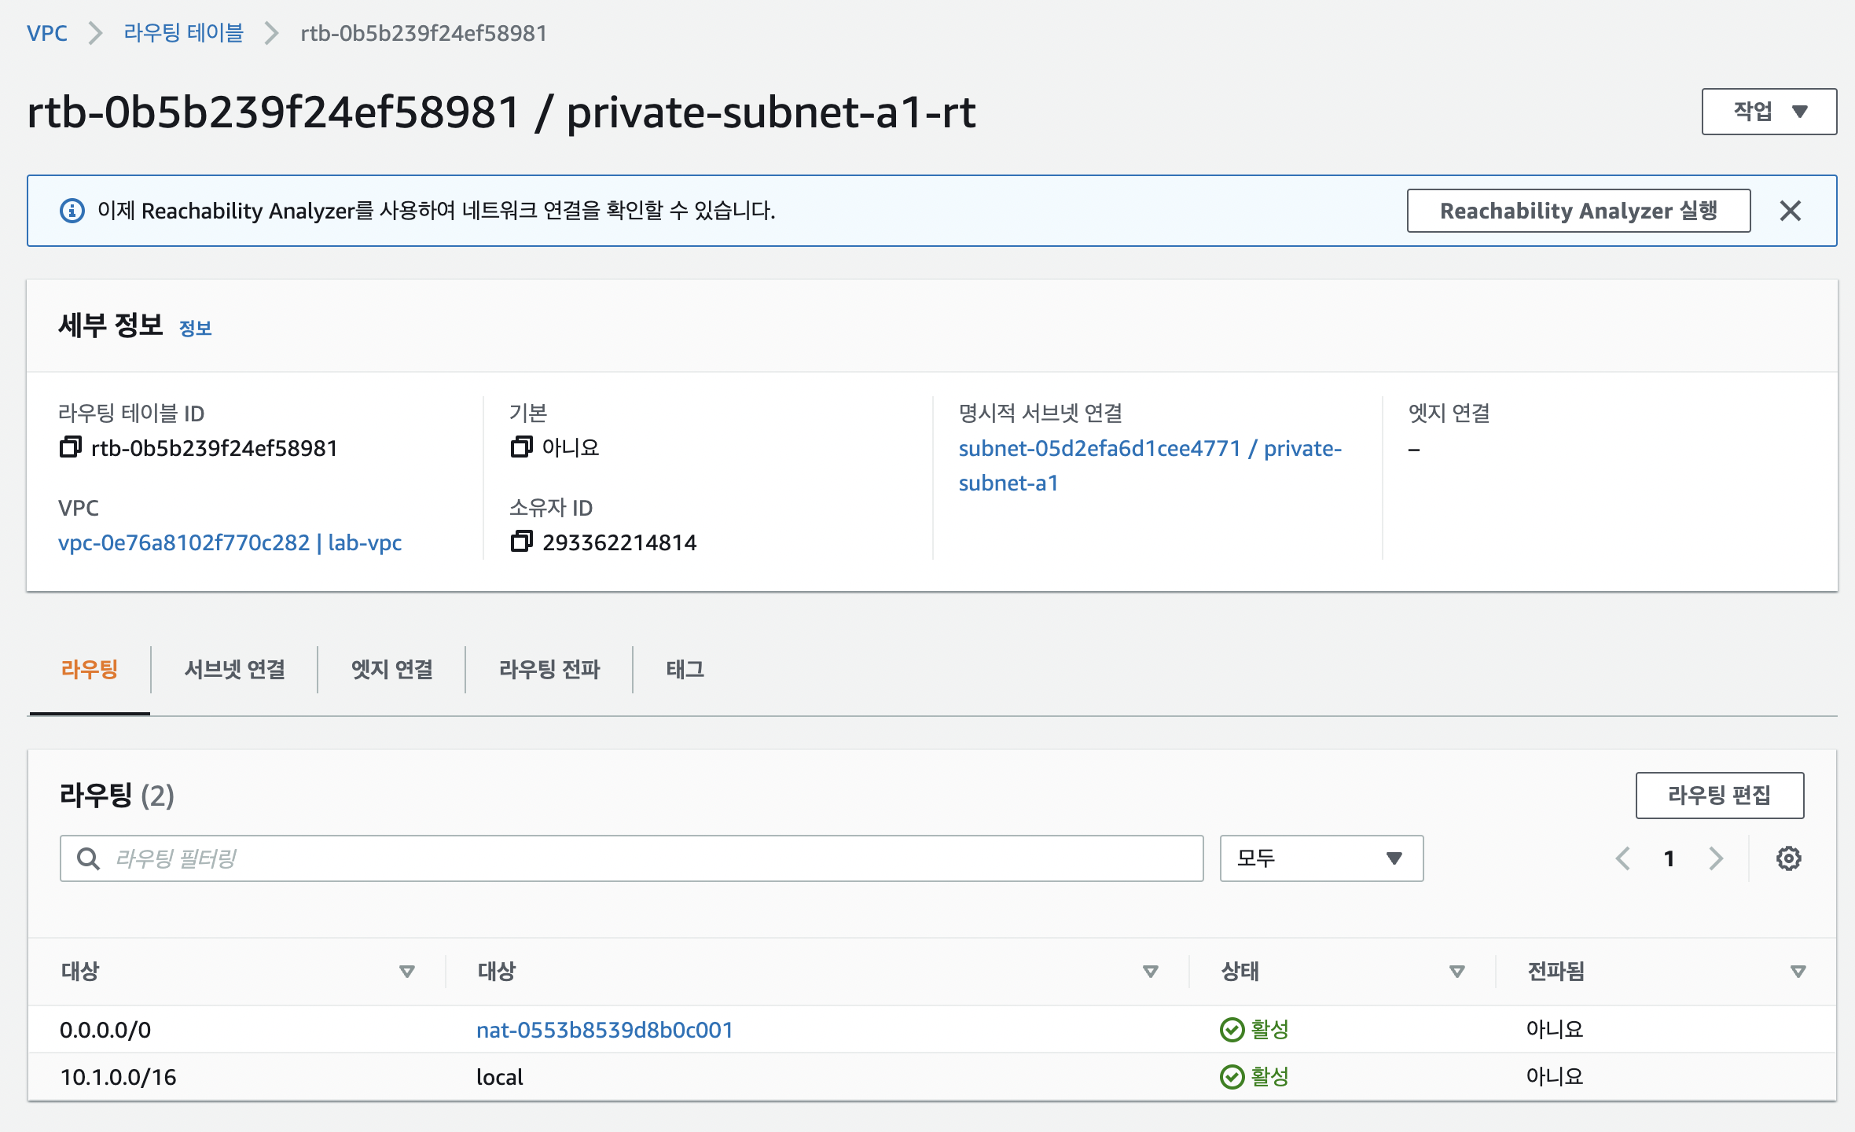Sort by the 상태 column arrow

point(1456,972)
